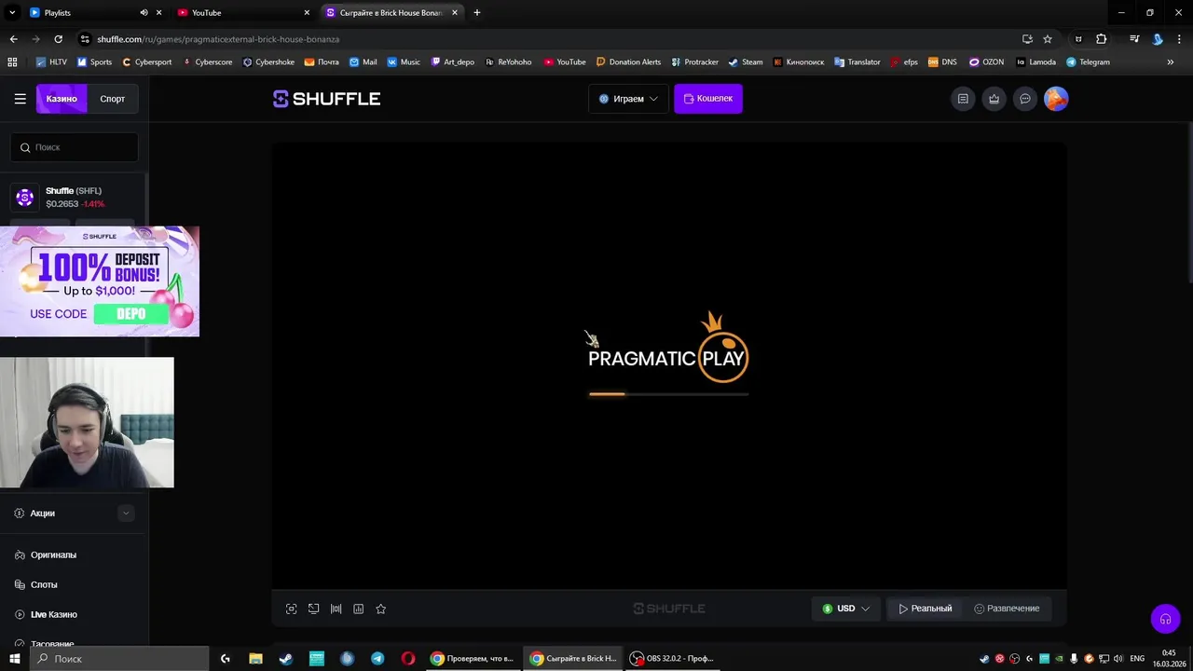Image resolution: width=1193 pixels, height=671 pixels.
Task: Open the Кошелек wallet button
Action: (708, 99)
